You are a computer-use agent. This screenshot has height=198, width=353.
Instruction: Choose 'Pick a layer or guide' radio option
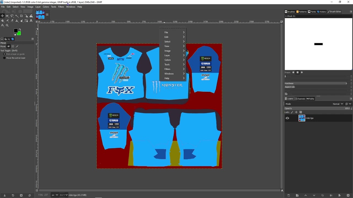click(4, 54)
